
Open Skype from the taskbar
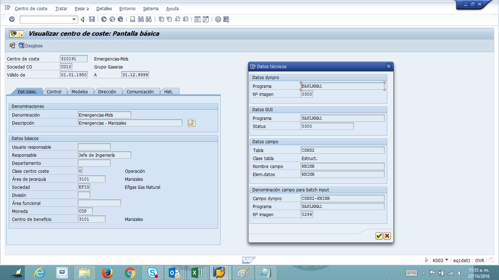click(x=153, y=272)
